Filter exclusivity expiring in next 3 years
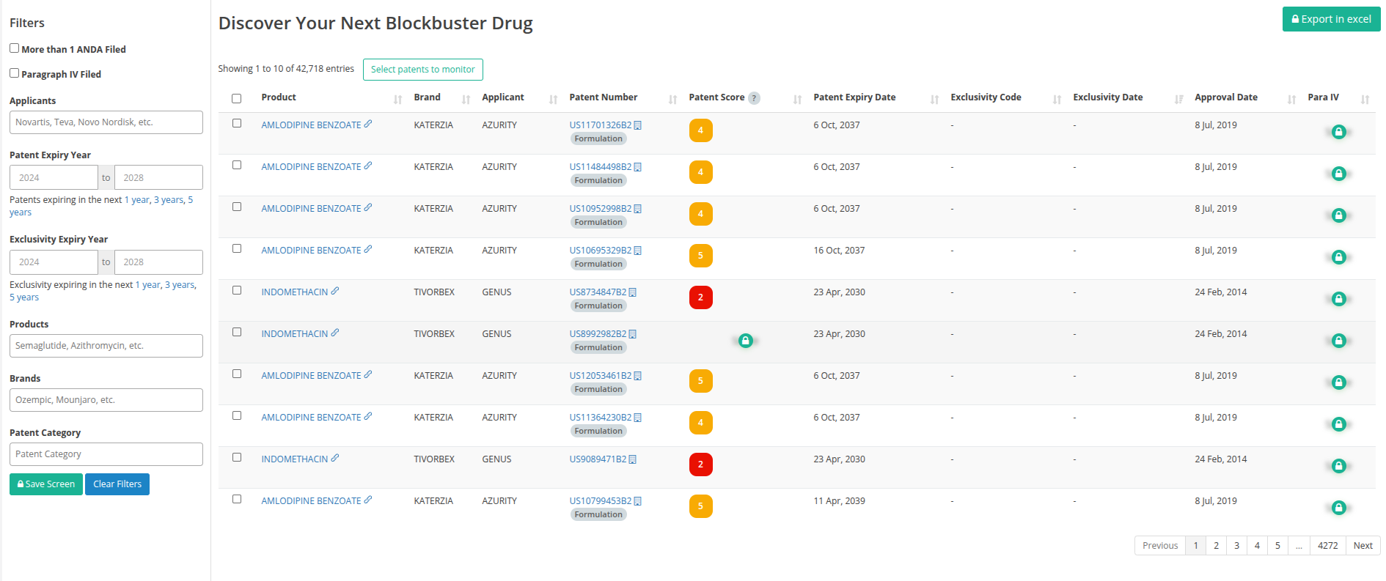The height and width of the screenshot is (581, 1386). 180,285
